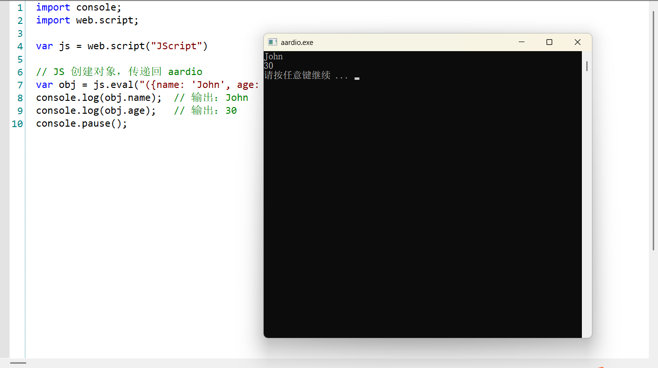Maximize the aardio.exe console window

[549, 42]
